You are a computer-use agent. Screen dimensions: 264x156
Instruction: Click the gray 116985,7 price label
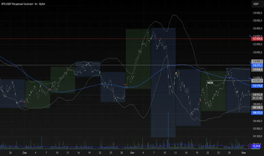257,61
